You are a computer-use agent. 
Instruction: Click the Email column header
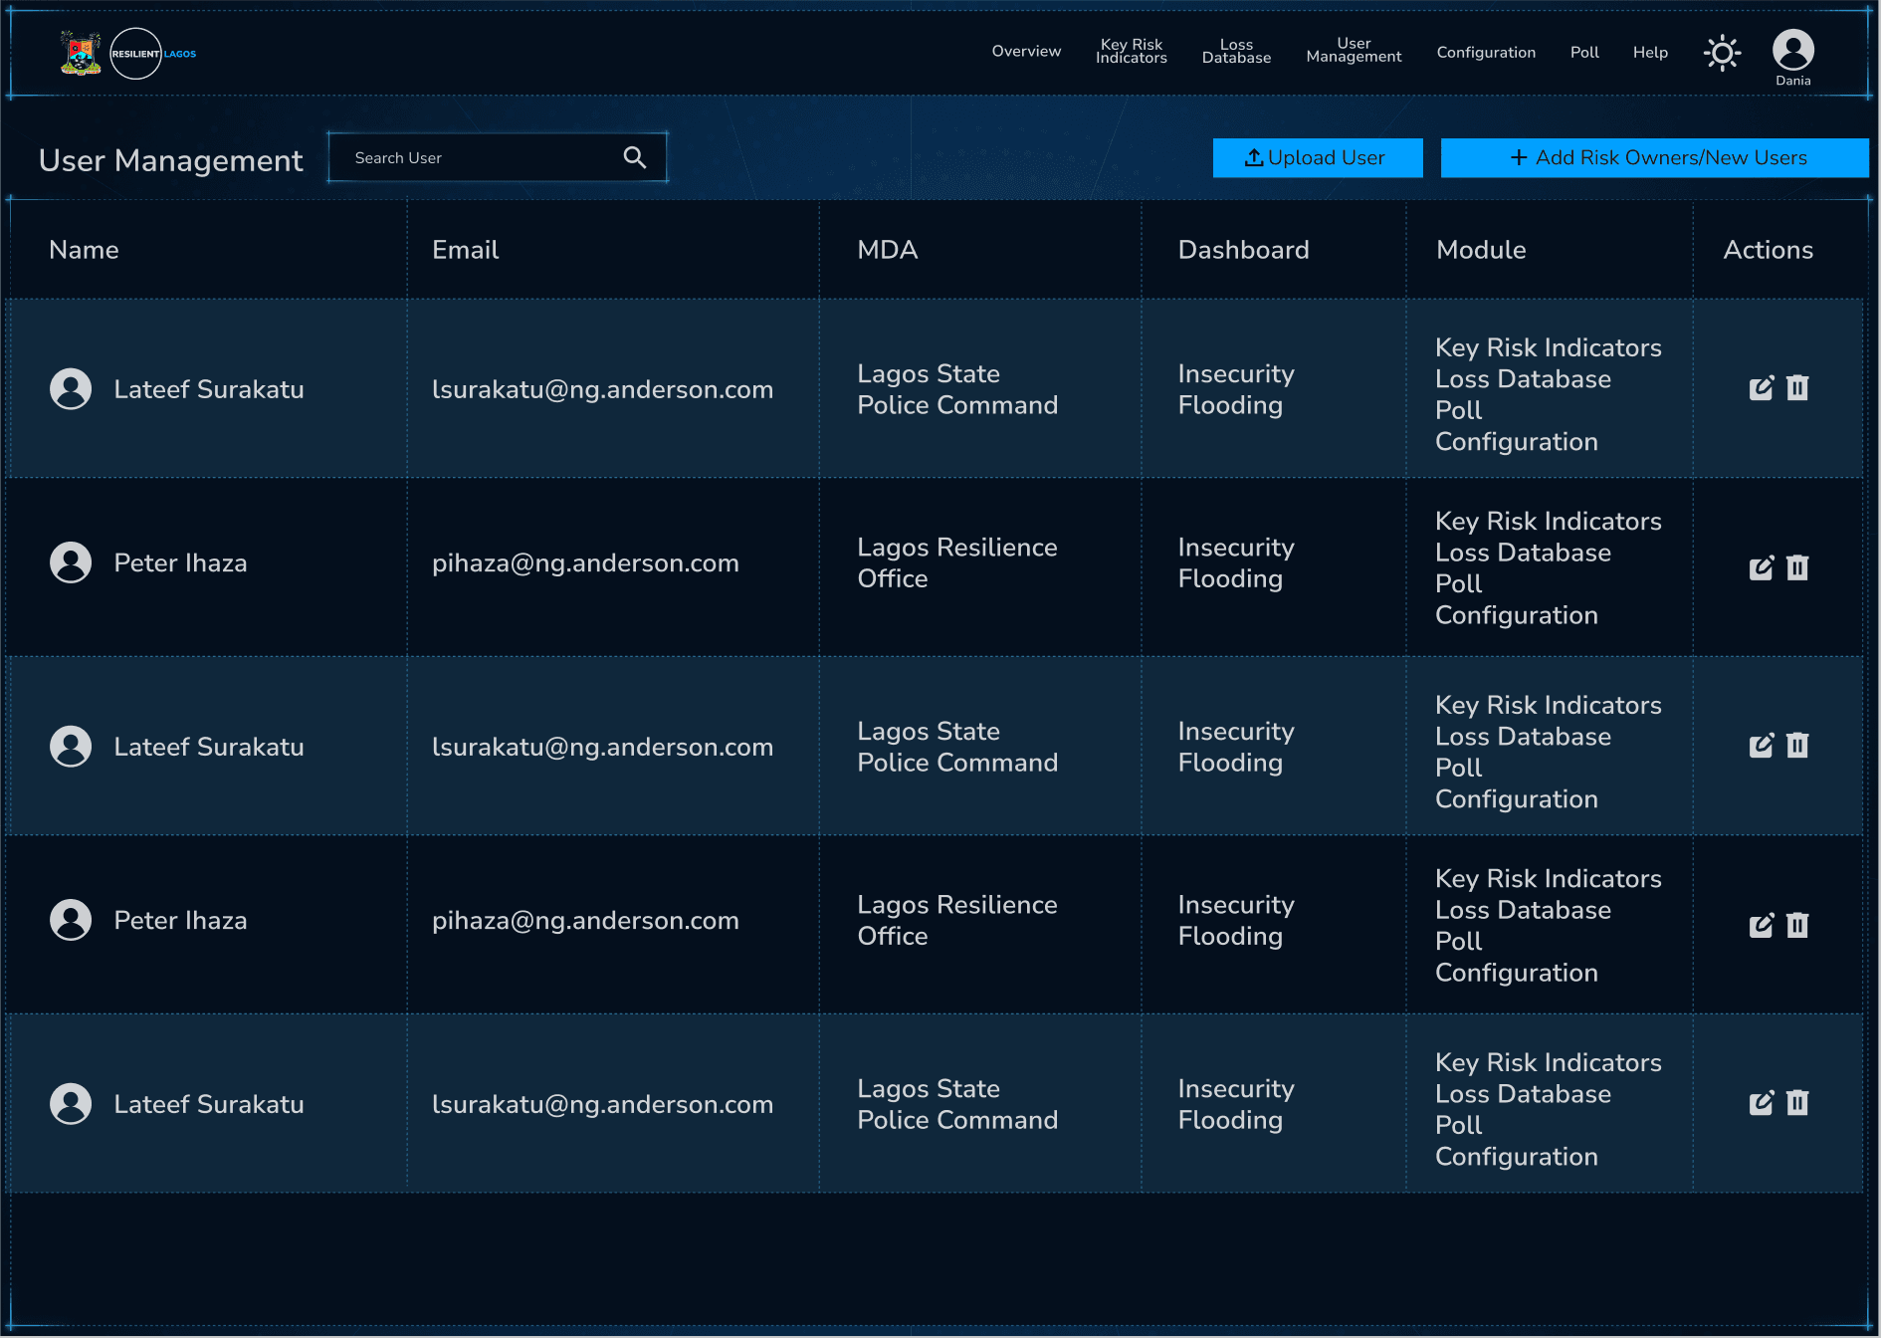coord(465,250)
